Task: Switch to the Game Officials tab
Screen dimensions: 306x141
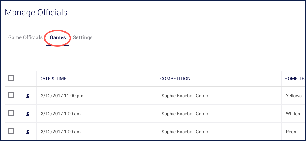Action: point(25,37)
